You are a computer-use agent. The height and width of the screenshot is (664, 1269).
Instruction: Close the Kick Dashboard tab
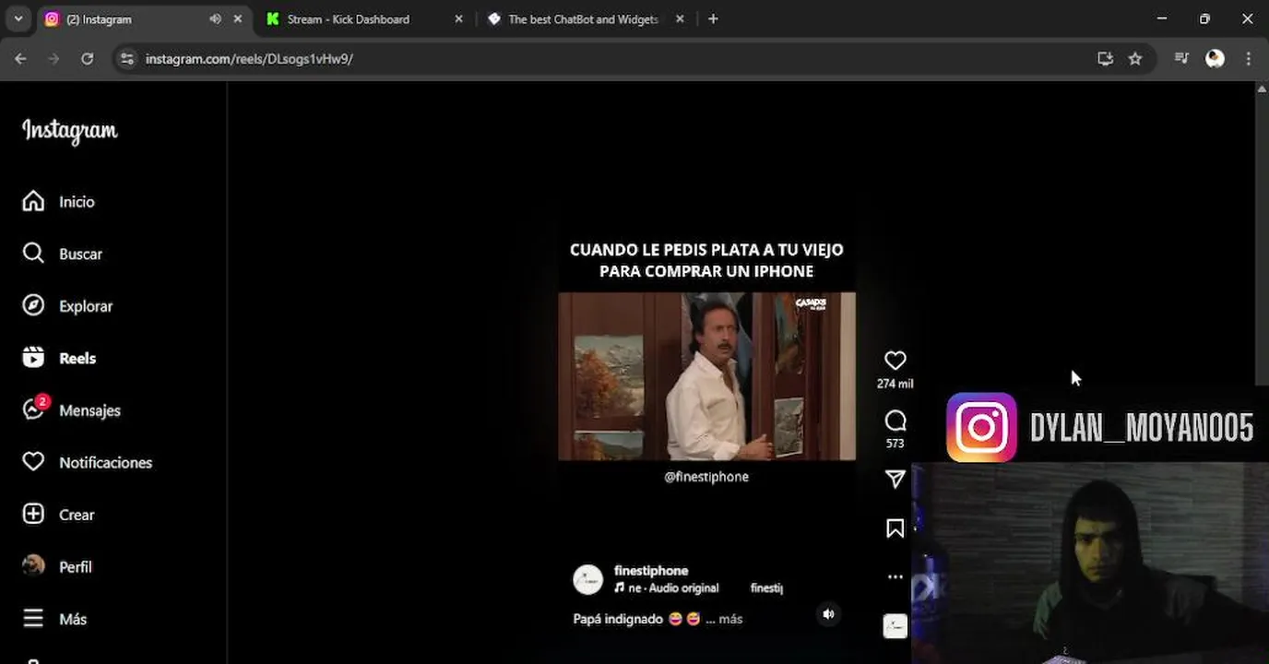click(x=458, y=19)
